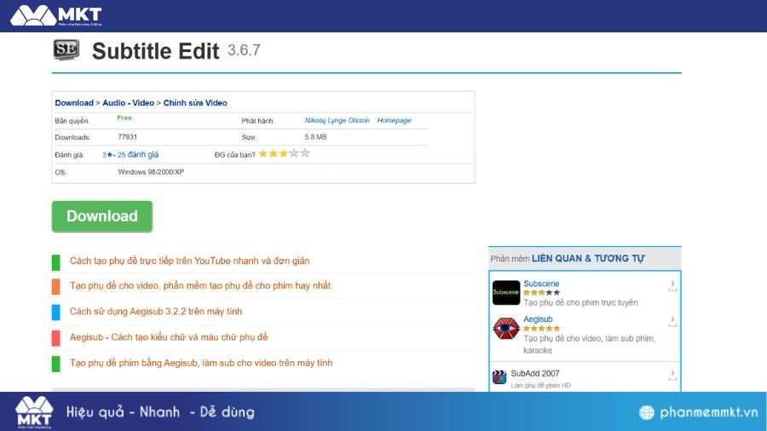Click the green Download button
The height and width of the screenshot is (431, 767).
[102, 216]
